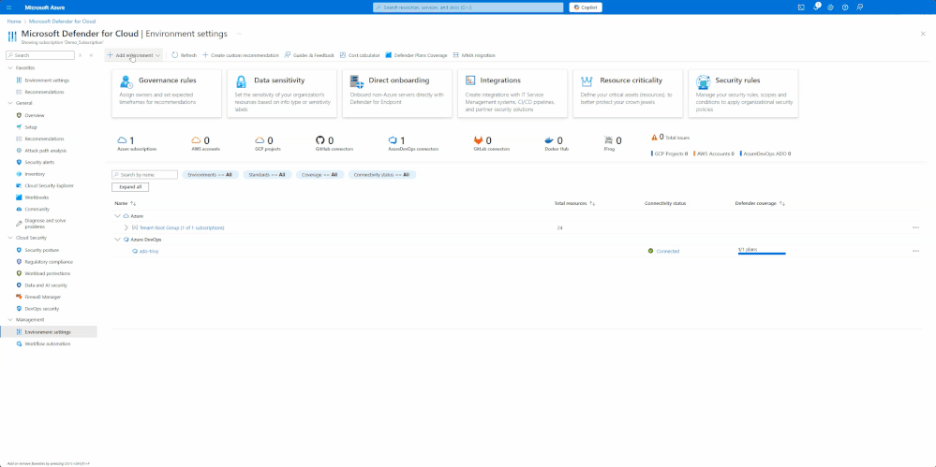Collapse the sidebar with double-chevron
Screen dimensions: 936x467
[91, 55]
